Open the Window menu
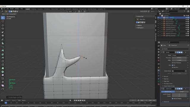This screenshot has width=190, height=107. click(17, 9)
